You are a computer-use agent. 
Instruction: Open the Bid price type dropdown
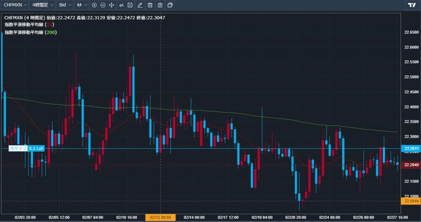(65, 5)
